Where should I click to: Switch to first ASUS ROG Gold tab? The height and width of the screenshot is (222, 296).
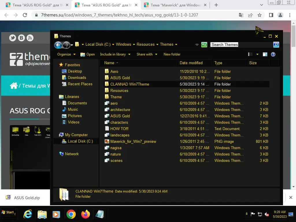pyautogui.click(x=37, y=5)
